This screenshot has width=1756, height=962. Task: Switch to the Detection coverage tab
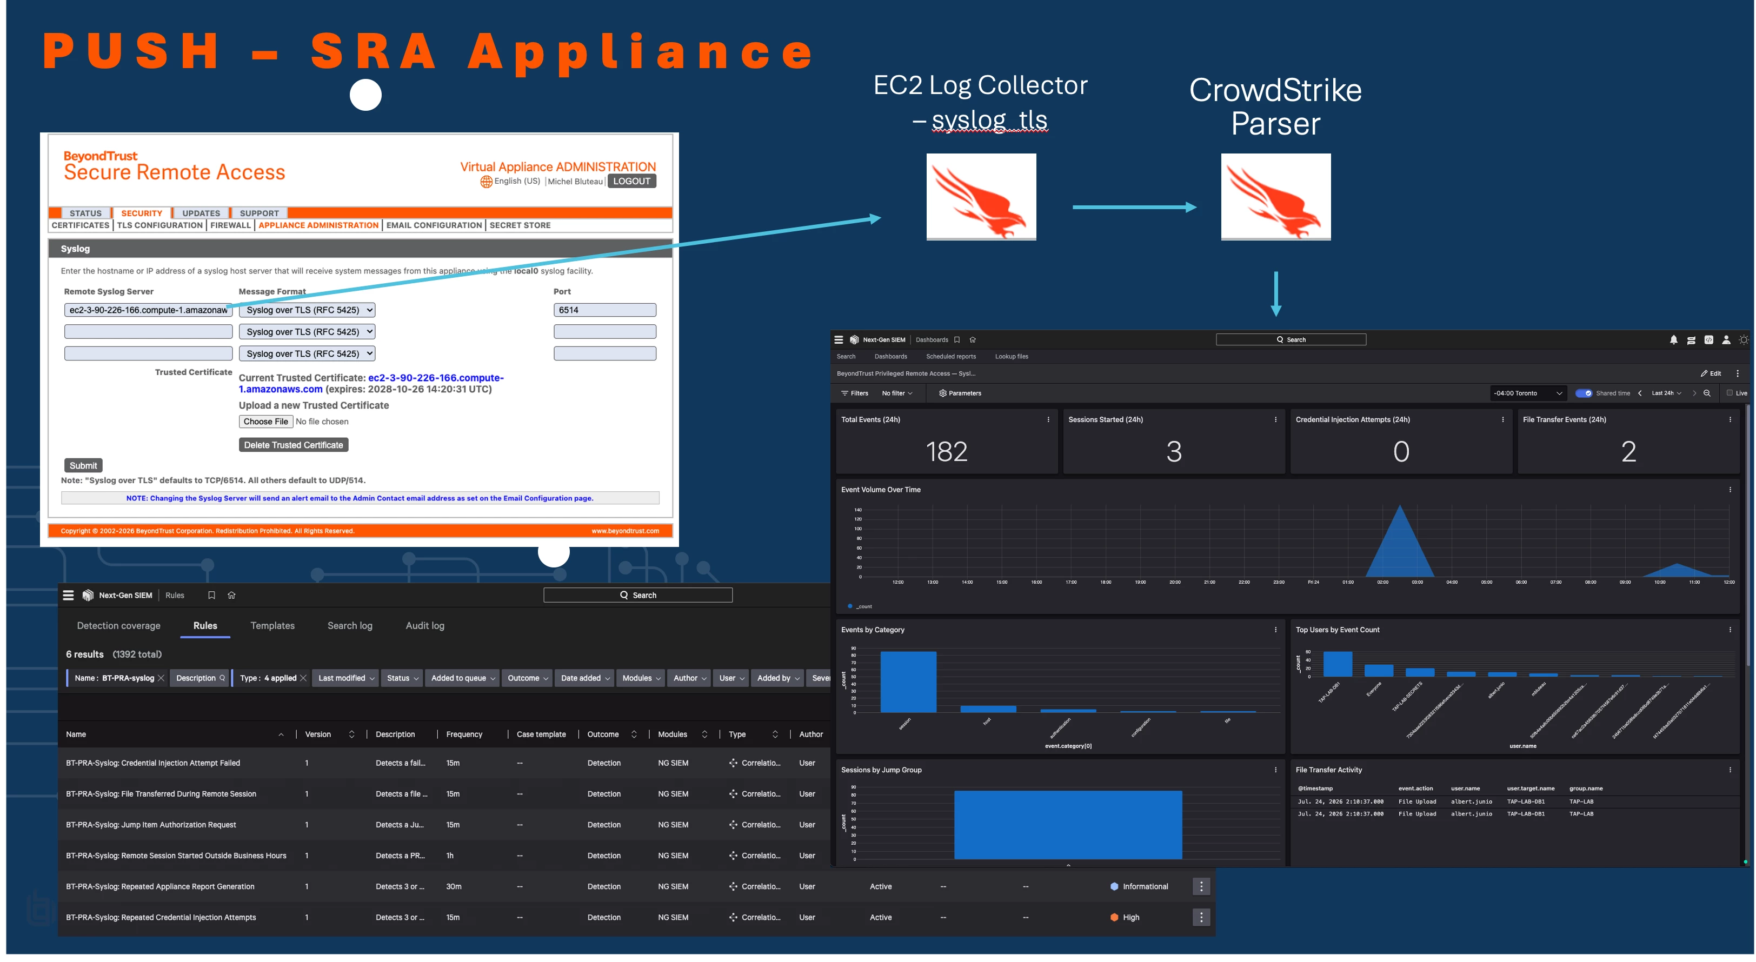pos(118,625)
